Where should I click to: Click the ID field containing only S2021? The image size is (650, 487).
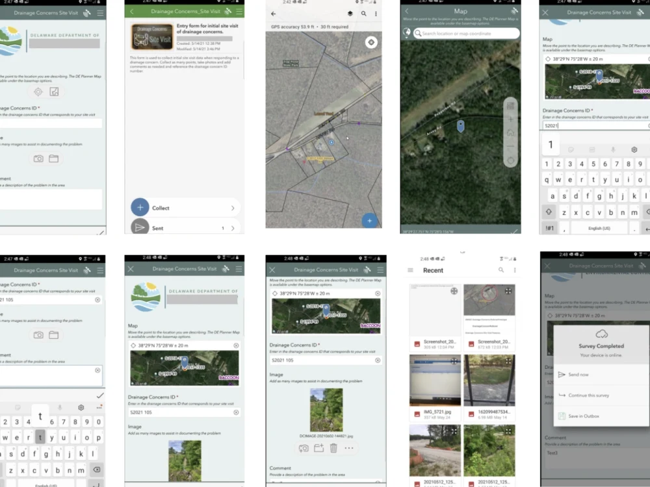coord(596,125)
